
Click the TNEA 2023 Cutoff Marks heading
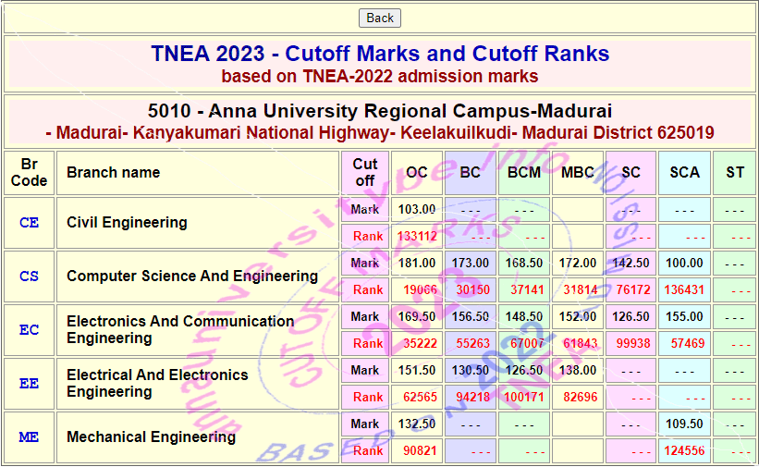point(380,54)
